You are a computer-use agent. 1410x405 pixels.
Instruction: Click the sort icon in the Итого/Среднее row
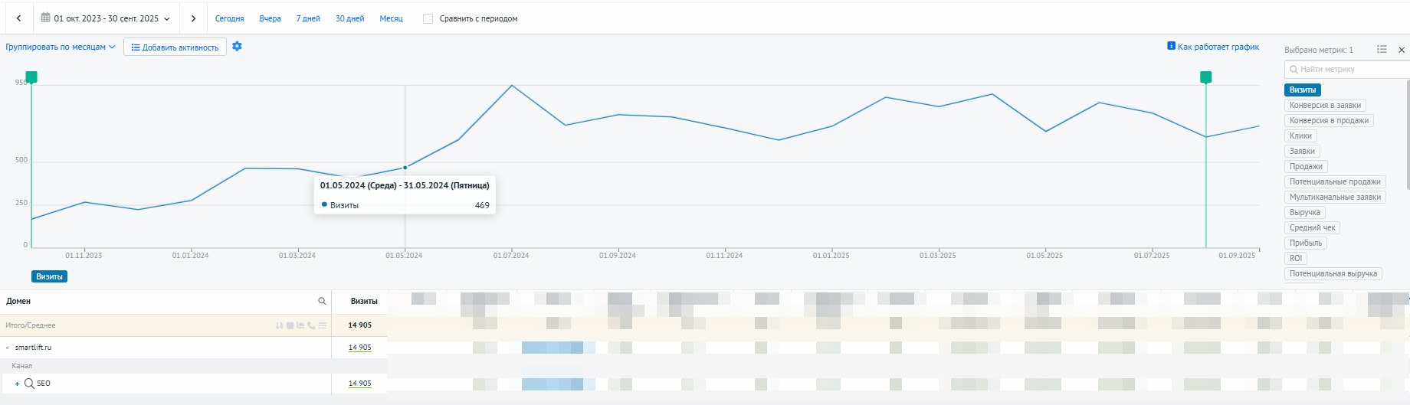tap(279, 325)
